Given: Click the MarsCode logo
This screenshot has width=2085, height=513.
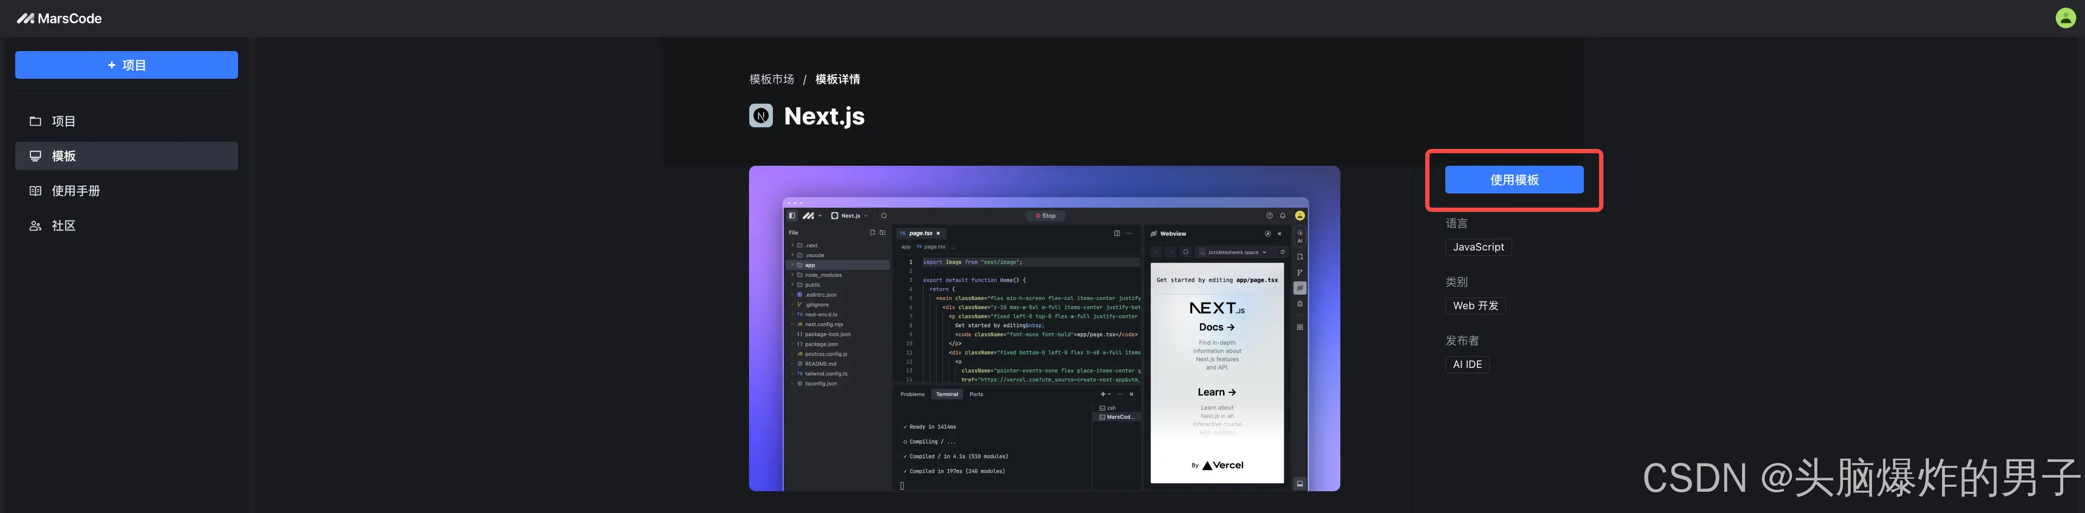Looking at the screenshot, I should (x=59, y=18).
